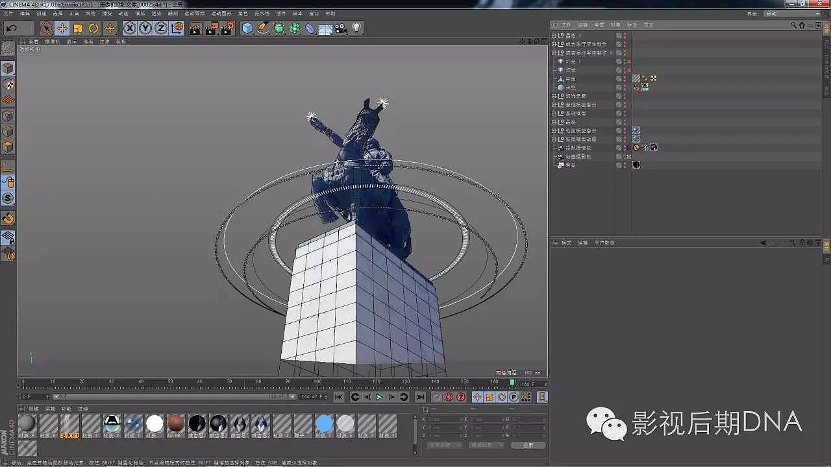Select the Pen spline tool
831x467 pixels.
[x=263, y=28]
